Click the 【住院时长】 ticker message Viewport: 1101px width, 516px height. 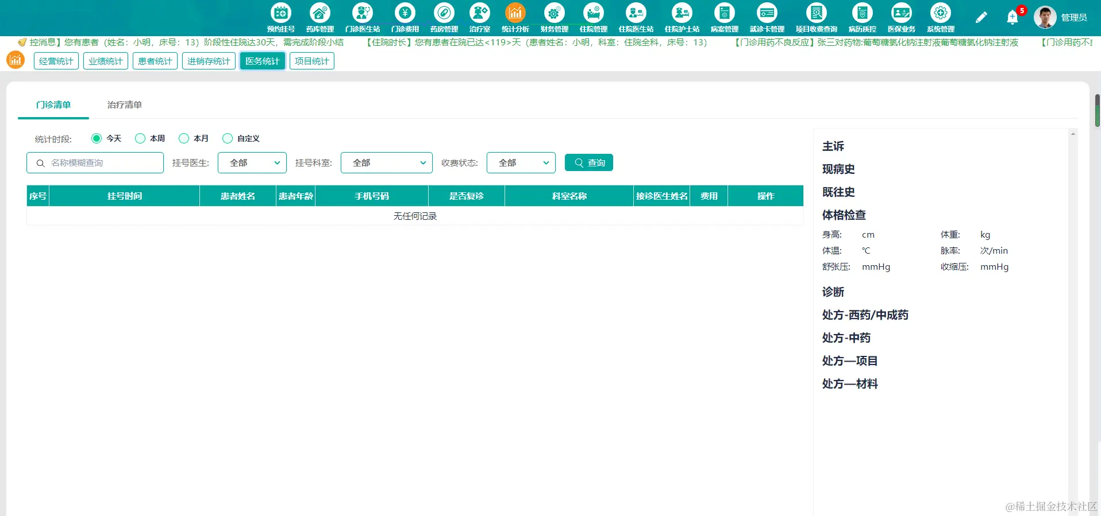click(537, 42)
